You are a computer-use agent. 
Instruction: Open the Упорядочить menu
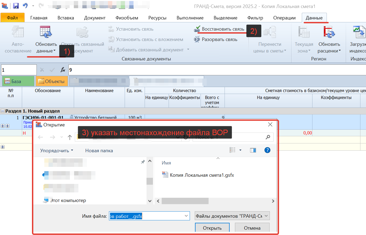(x=56, y=151)
